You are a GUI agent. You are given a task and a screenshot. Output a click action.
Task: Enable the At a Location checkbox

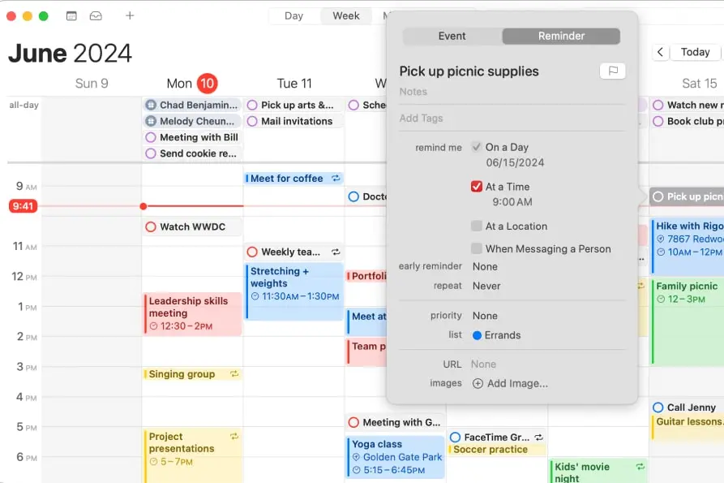(x=477, y=226)
